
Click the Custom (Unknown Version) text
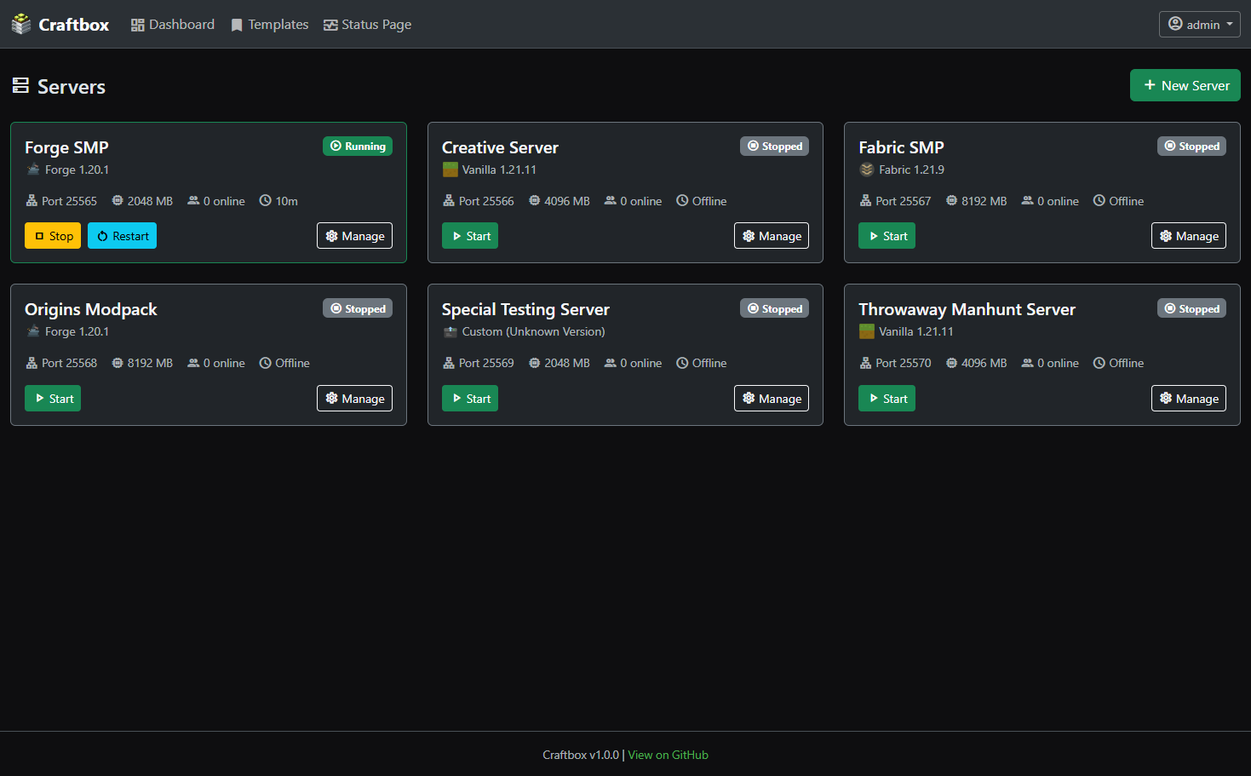(533, 331)
